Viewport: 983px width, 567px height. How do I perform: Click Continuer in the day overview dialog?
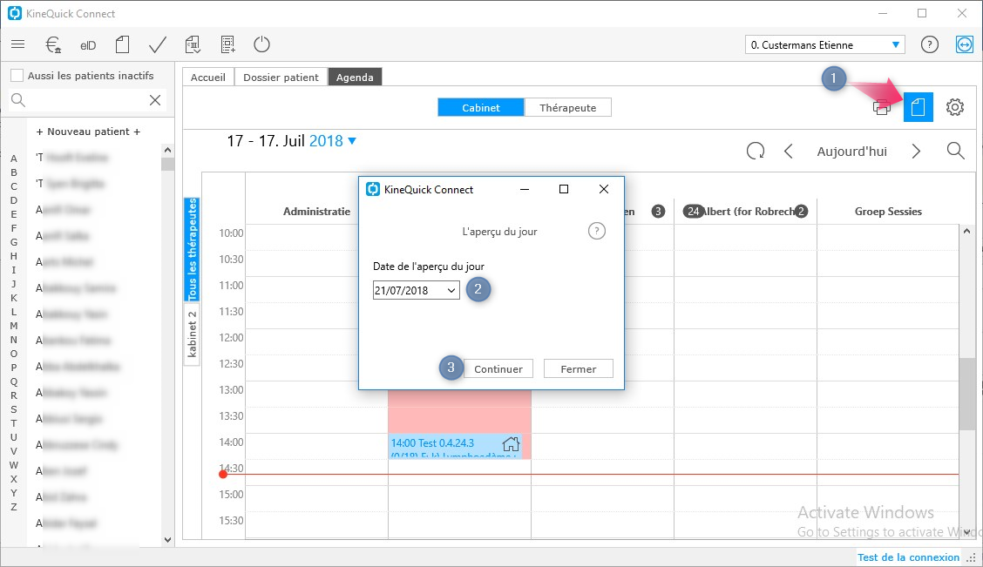(x=498, y=369)
